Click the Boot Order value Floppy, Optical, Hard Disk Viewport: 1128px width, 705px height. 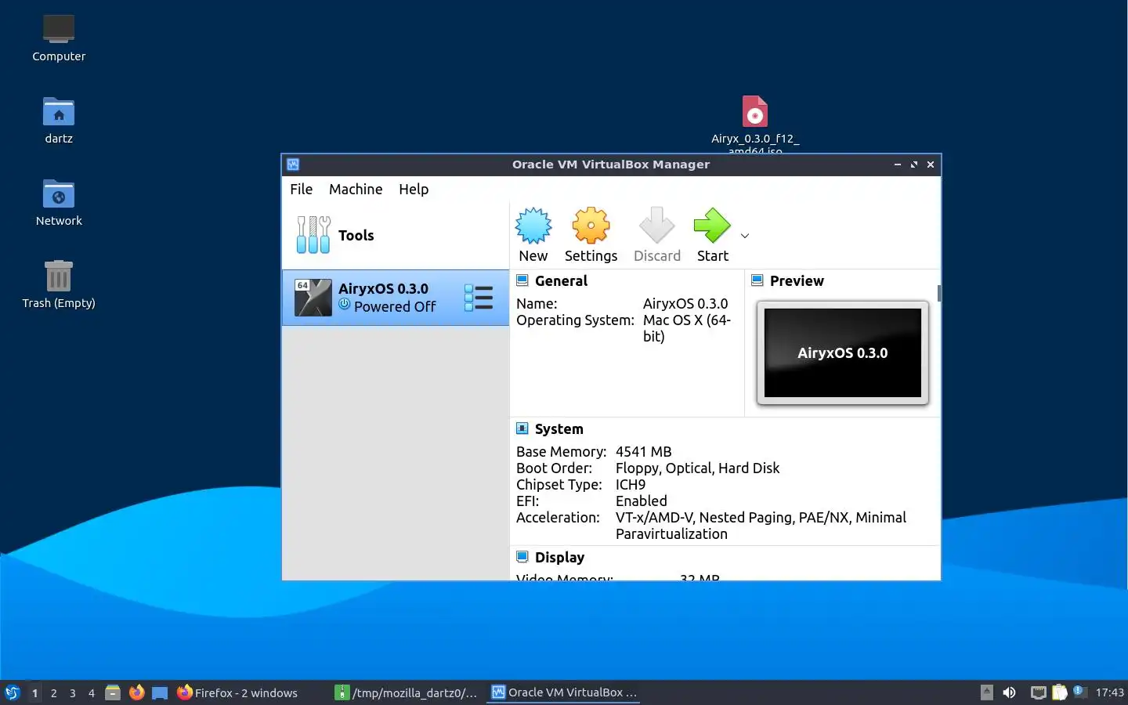click(x=697, y=468)
